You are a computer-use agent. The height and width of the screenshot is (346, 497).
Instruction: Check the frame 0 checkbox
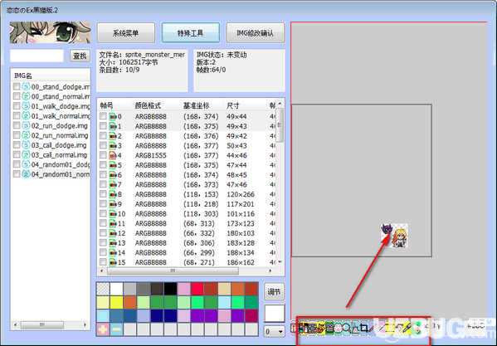pos(103,116)
